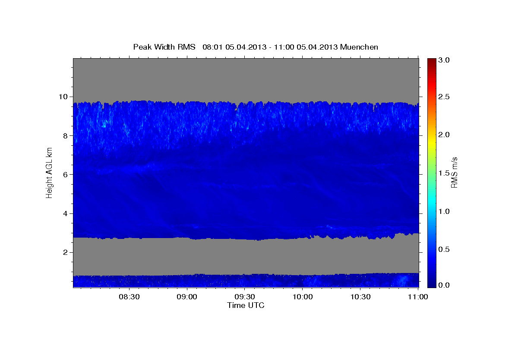518x345 pixels.
Task: Click the 10:30 time tick label
Action: tap(360, 297)
